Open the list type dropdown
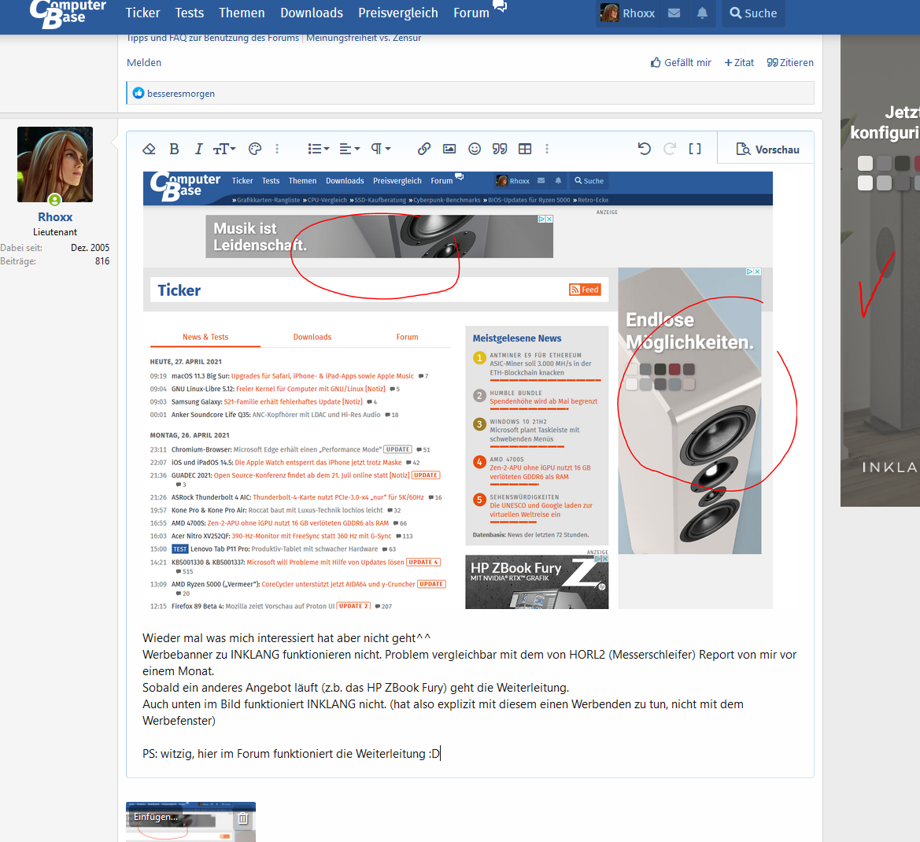Screen dimensions: 920x842 [319, 149]
